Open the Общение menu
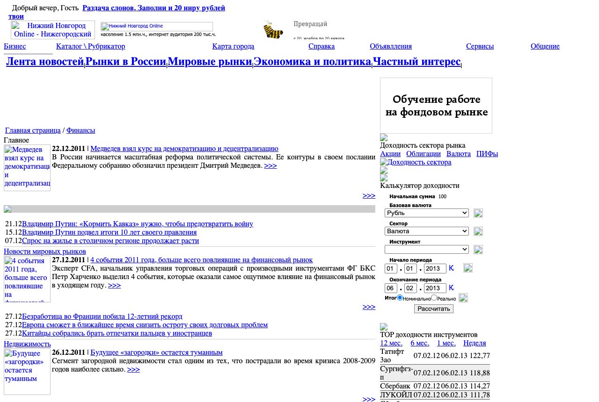This screenshot has width=599, height=402. click(545, 46)
